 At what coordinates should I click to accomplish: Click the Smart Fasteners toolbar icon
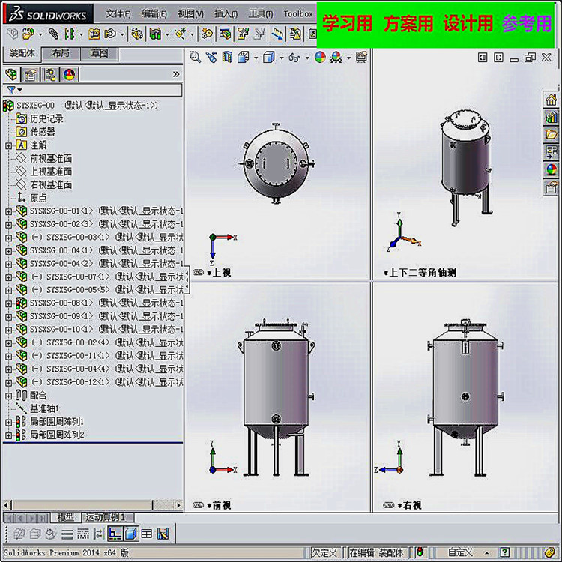(x=94, y=34)
